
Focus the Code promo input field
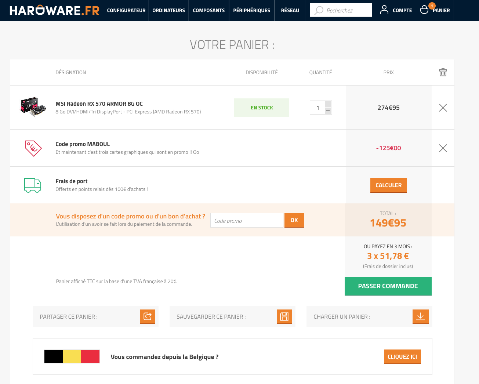coord(247,221)
